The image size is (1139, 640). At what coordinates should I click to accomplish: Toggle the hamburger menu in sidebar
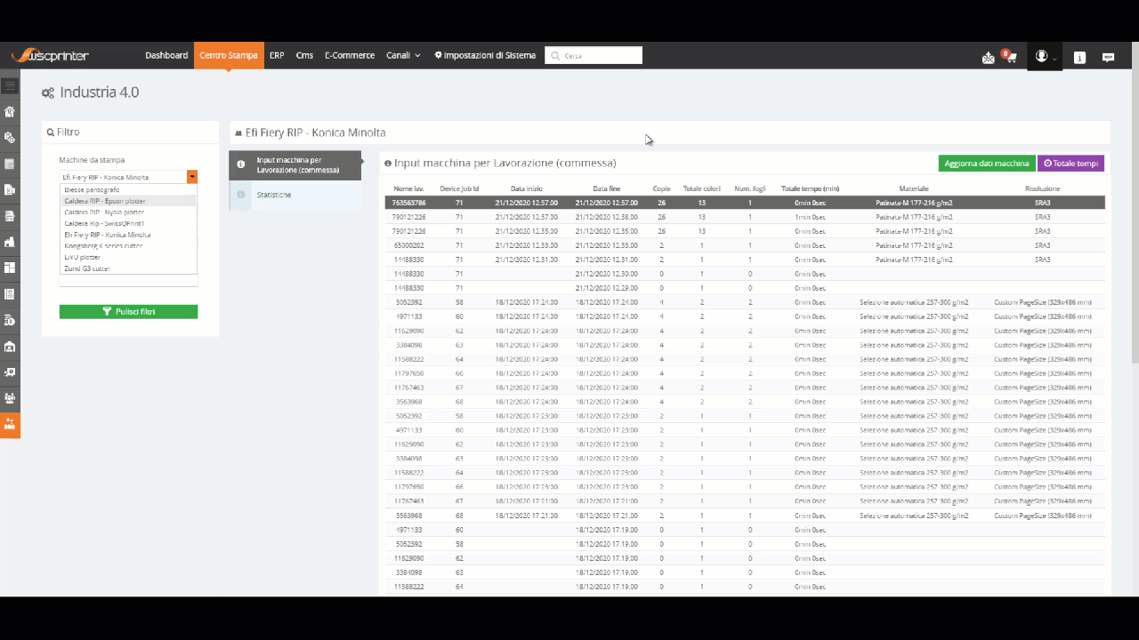10,86
